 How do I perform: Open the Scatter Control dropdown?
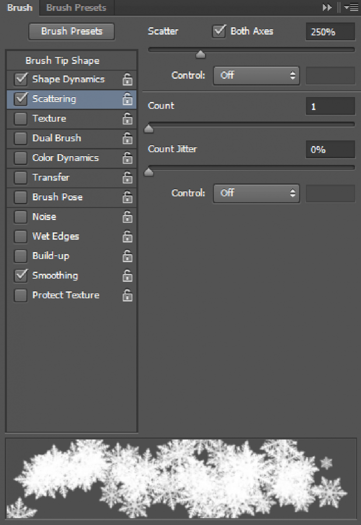tap(256, 75)
